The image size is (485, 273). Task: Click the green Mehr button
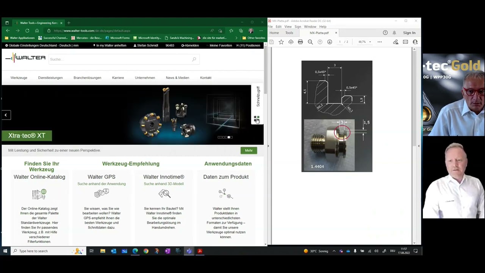(x=249, y=151)
